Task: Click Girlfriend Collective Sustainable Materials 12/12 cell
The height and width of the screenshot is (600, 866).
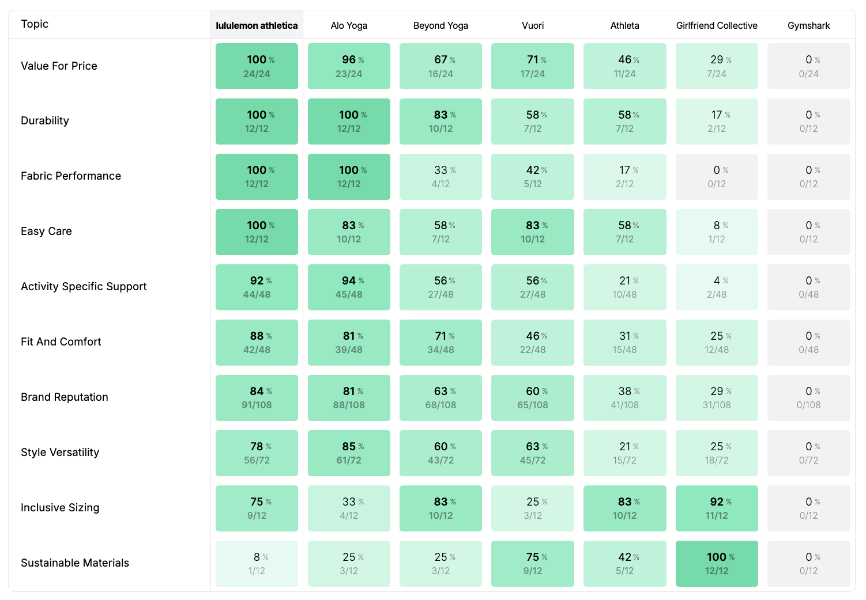Action: click(x=717, y=564)
